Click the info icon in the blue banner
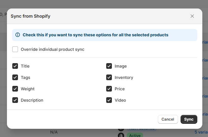The height and width of the screenshot is (137, 208). (18, 35)
